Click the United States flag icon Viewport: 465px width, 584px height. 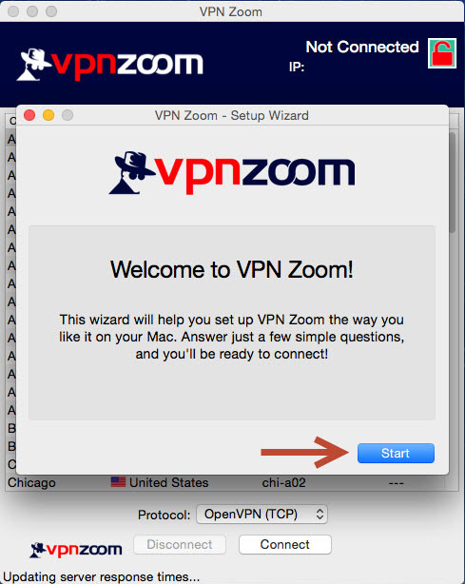coord(119,482)
